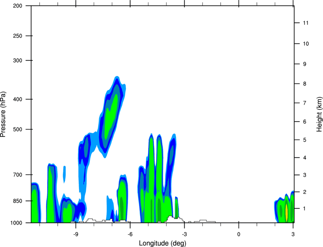The image size is (323, 247).
Task: Click the -3 longitude tick label
Action: tap(184, 234)
